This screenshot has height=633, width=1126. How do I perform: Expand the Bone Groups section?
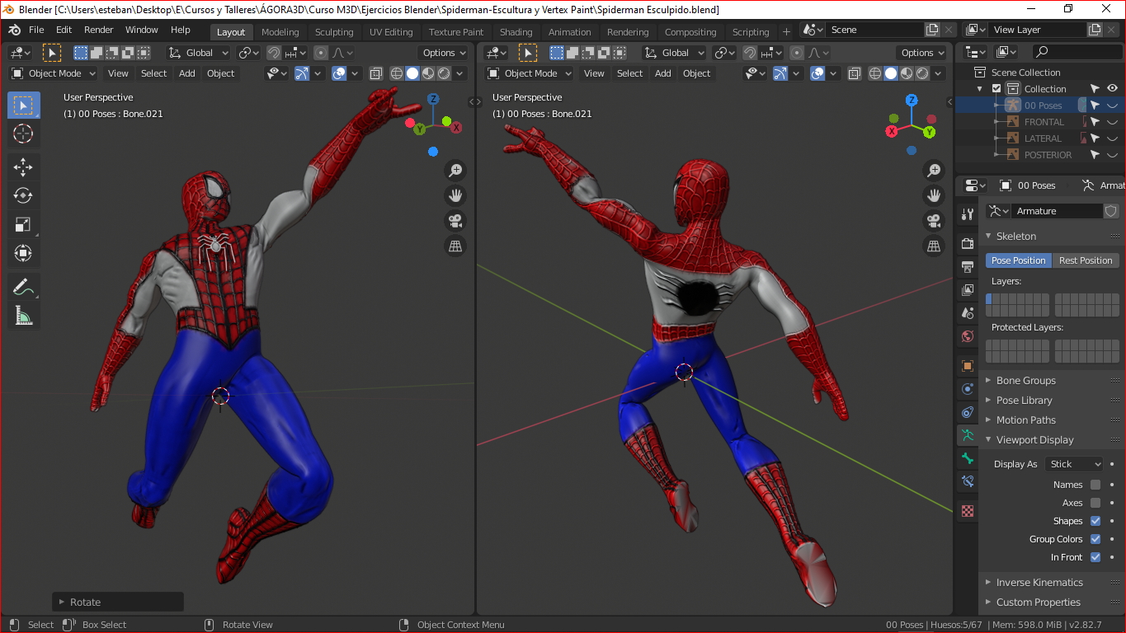coord(1025,381)
